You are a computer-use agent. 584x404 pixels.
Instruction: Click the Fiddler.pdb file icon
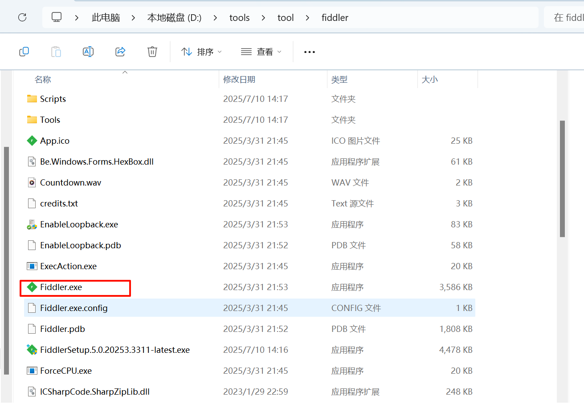pyautogui.click(x=32, y=329)
